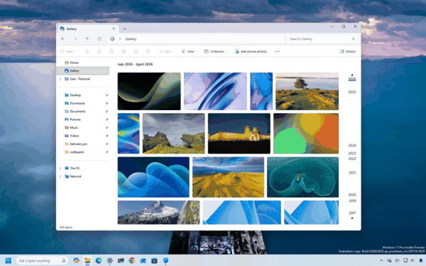426x266 pixels.
Task: Expand the Network tree node
Action: (x=60, y=176)
